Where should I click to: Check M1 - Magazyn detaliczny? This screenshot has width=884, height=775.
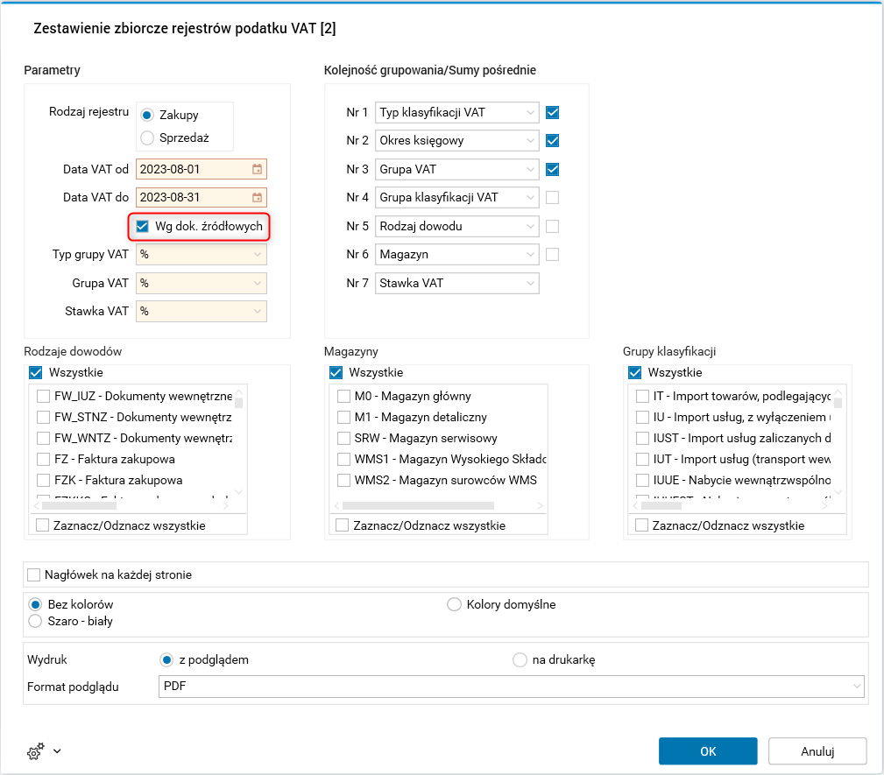(343, 417)
